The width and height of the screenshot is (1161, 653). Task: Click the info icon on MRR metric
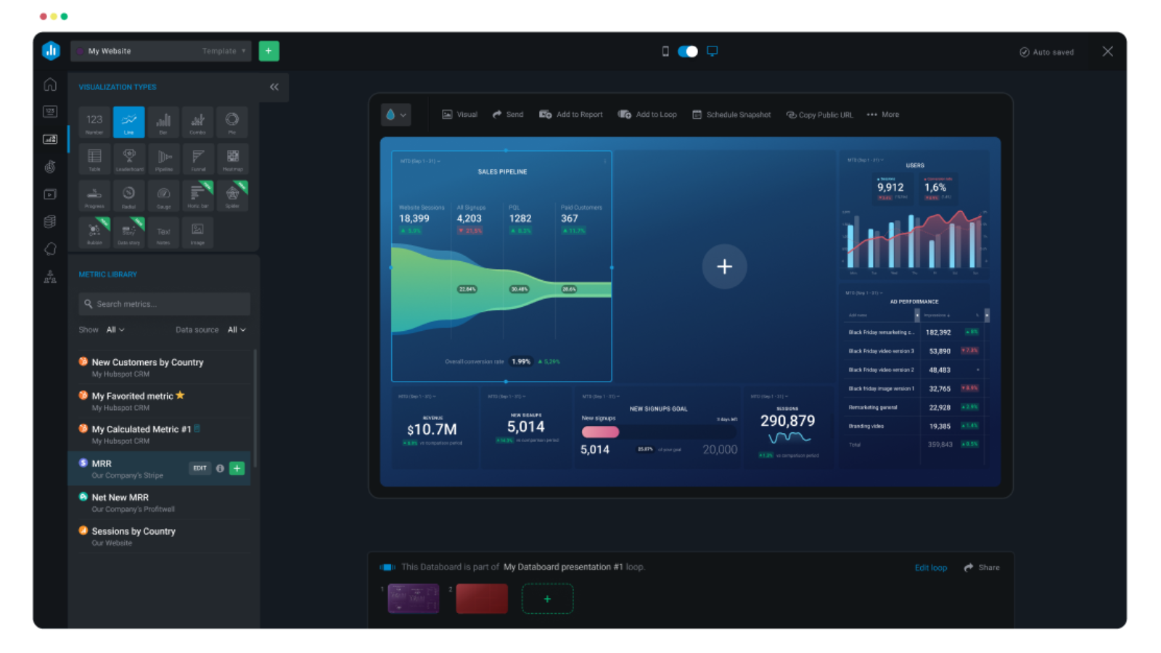point(220,469)
